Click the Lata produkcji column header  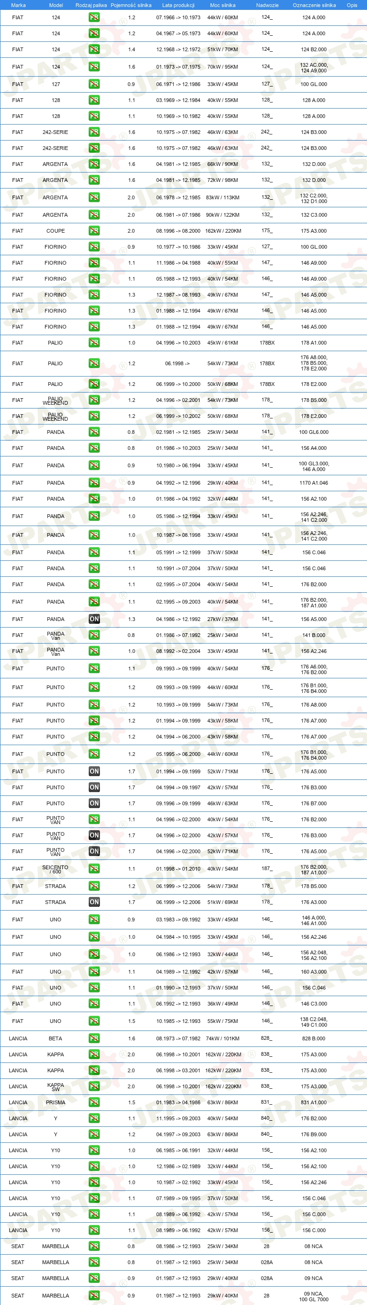click(178, 5)
